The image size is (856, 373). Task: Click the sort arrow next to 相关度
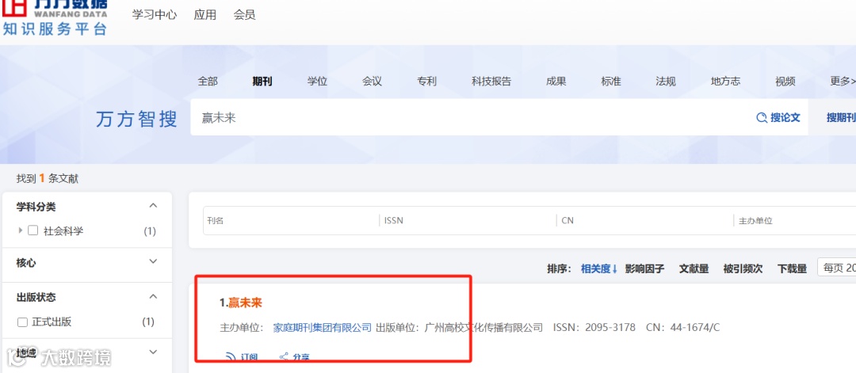point(615,268)
